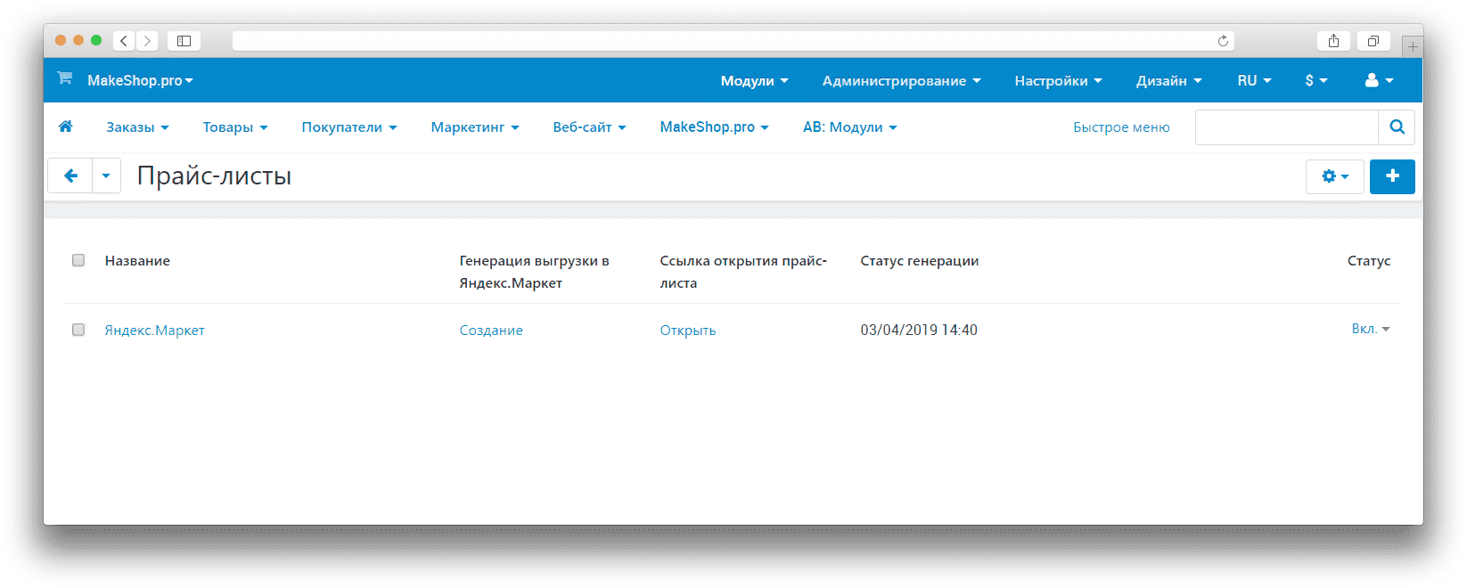Open the AB: Модули menu
The height and width of the screenshot is (588, 1467).
pyautogui.click(x=849, y=127)
